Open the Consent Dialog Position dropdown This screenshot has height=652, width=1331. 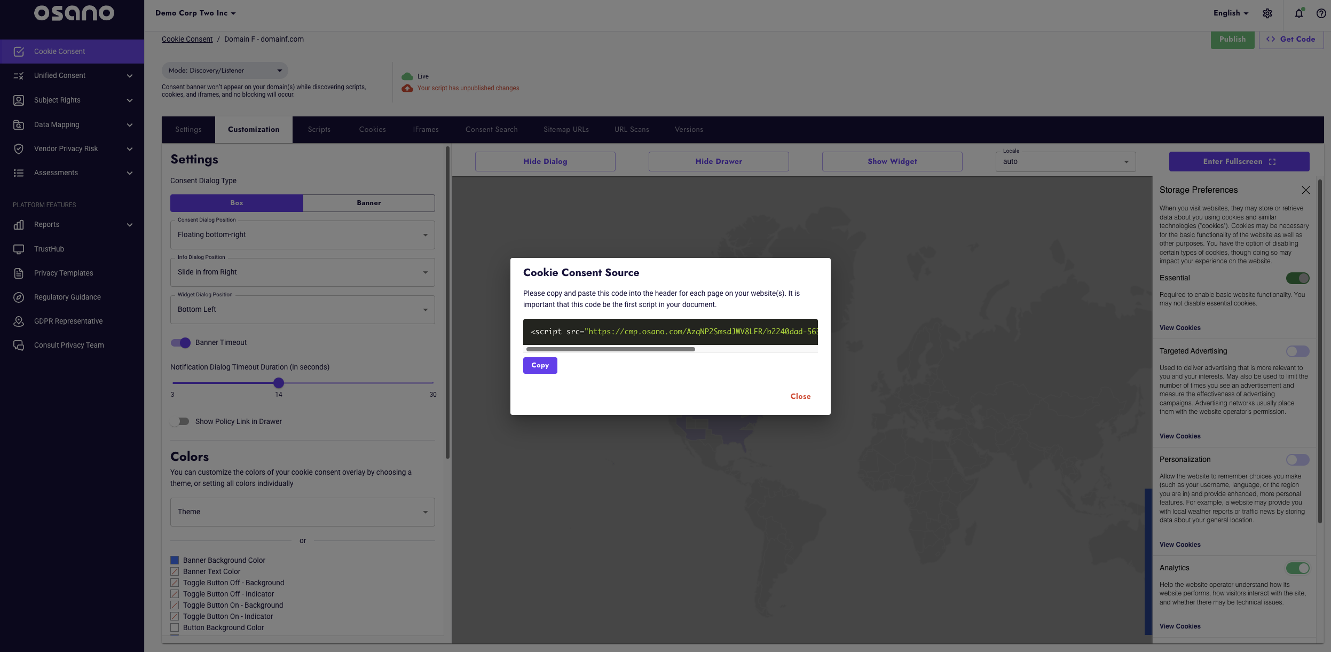pos(302,235)
